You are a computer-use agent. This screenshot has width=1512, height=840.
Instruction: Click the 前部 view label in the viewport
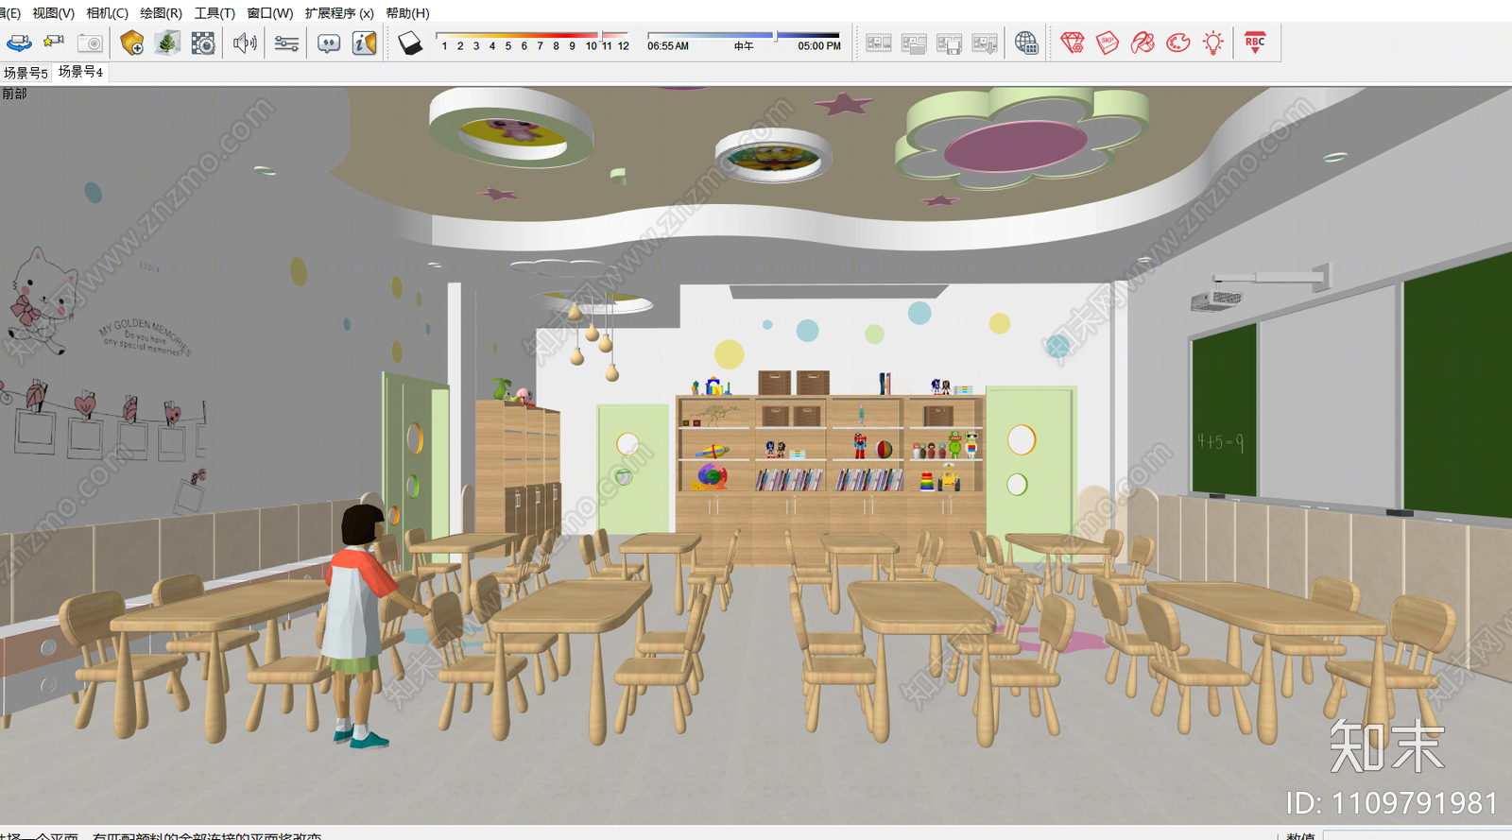[14, 94]
